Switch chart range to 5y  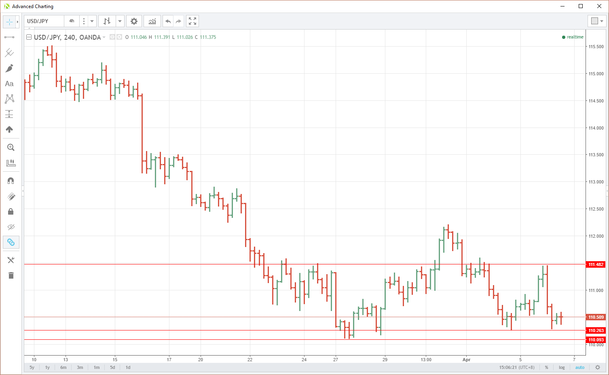(32, 367)
